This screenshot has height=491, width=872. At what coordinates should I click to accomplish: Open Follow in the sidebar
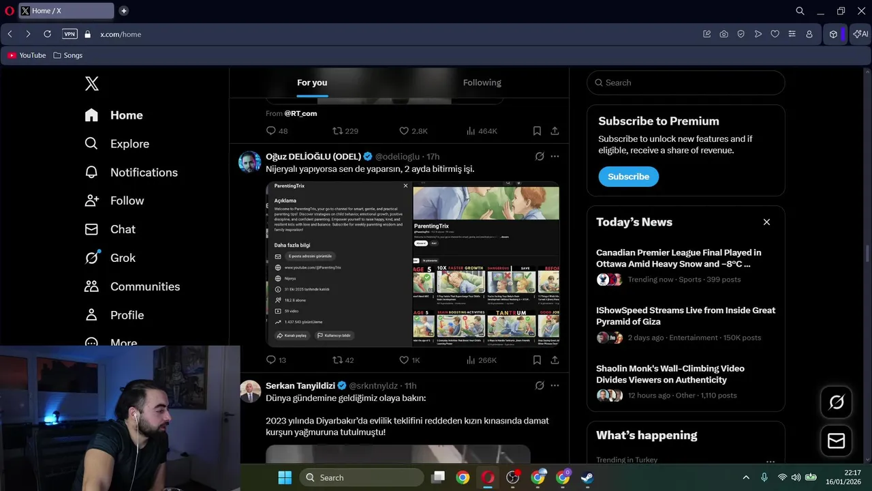(114, 200)
